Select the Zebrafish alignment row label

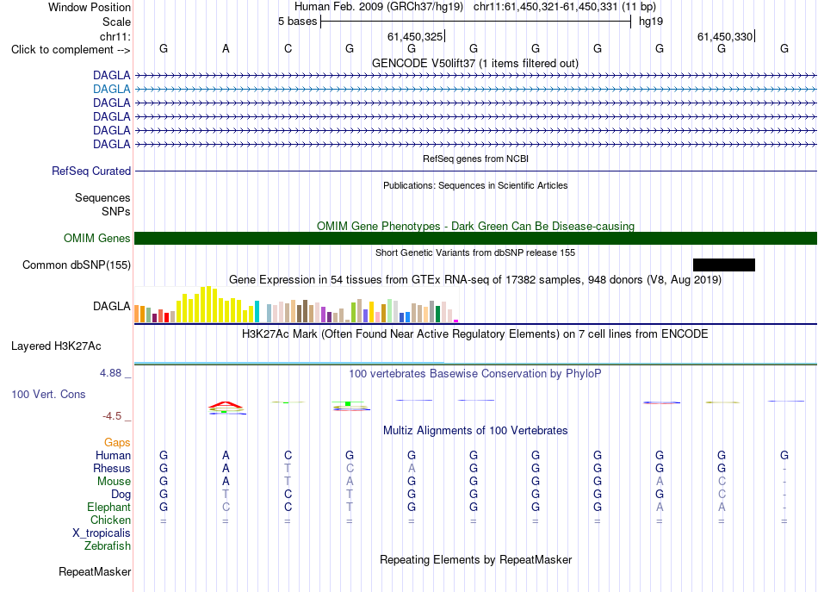coord(108,546)
